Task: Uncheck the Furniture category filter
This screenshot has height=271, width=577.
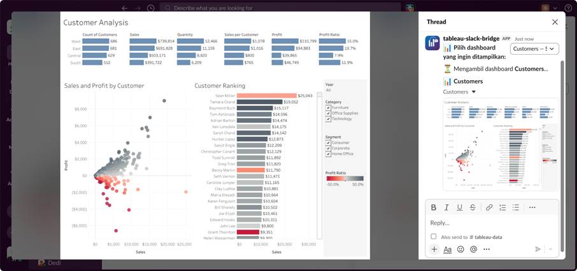Action: (x=328, y=108)
